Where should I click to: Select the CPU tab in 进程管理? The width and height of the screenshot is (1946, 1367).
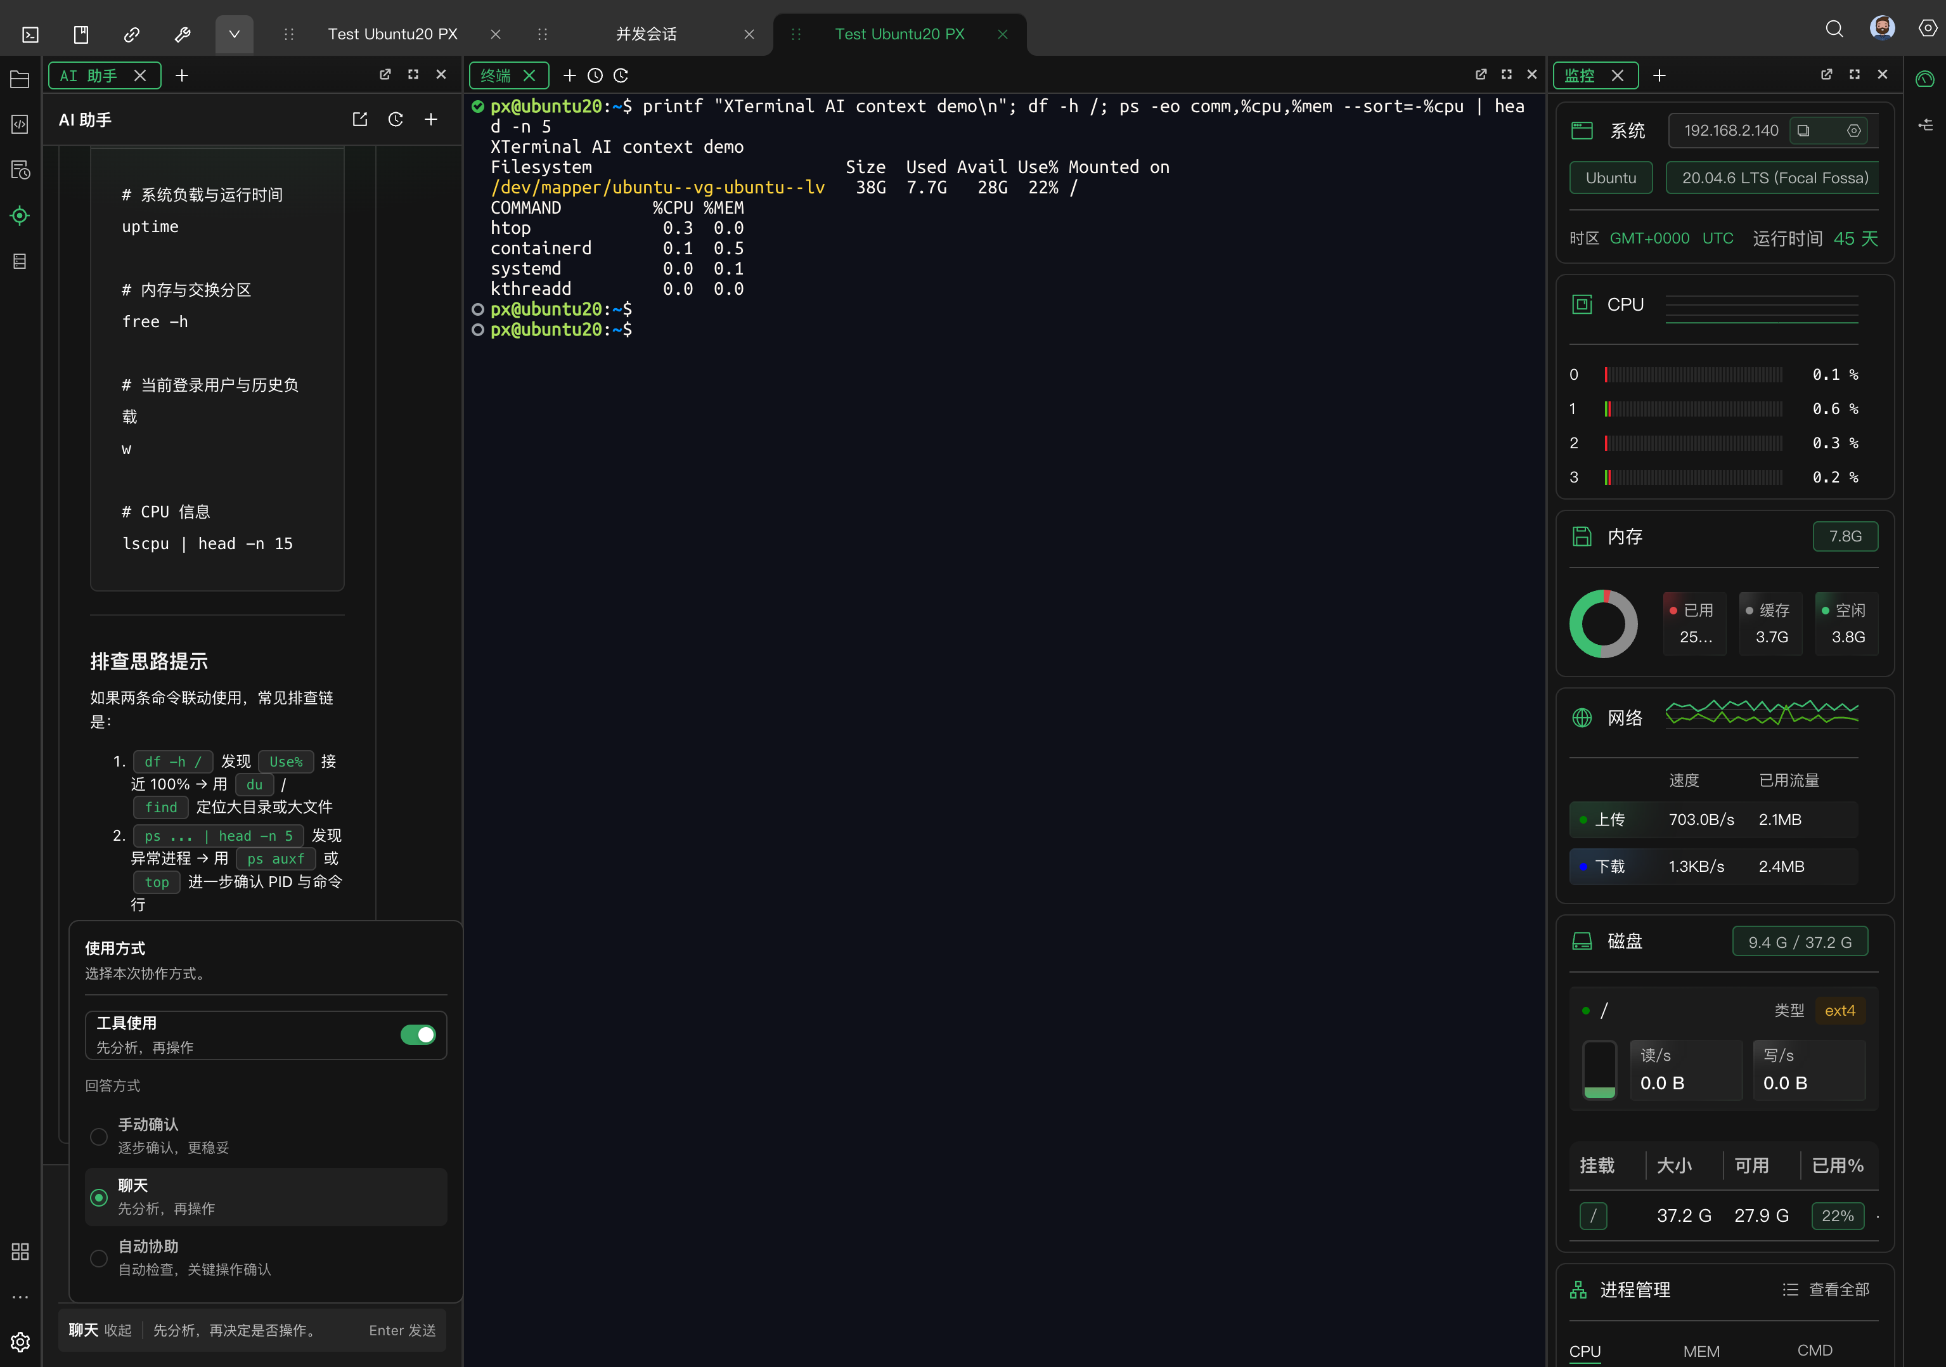tap(1585, 1351)
